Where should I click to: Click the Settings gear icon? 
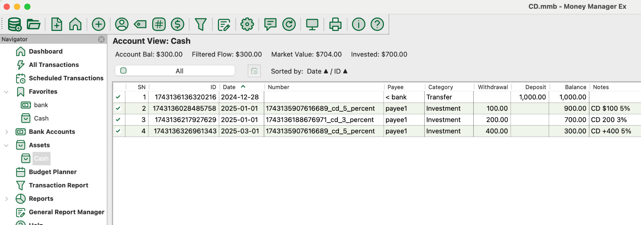click(x=247, y=24)
